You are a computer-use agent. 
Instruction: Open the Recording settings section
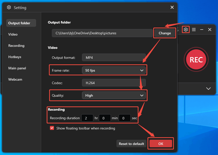click(16, 46)
